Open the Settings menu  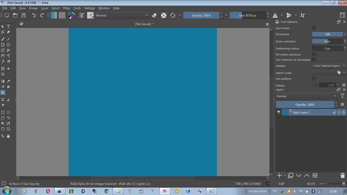(x=90, y=8)
